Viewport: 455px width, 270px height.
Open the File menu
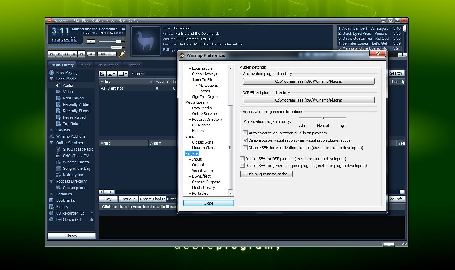tap(76, 21)
